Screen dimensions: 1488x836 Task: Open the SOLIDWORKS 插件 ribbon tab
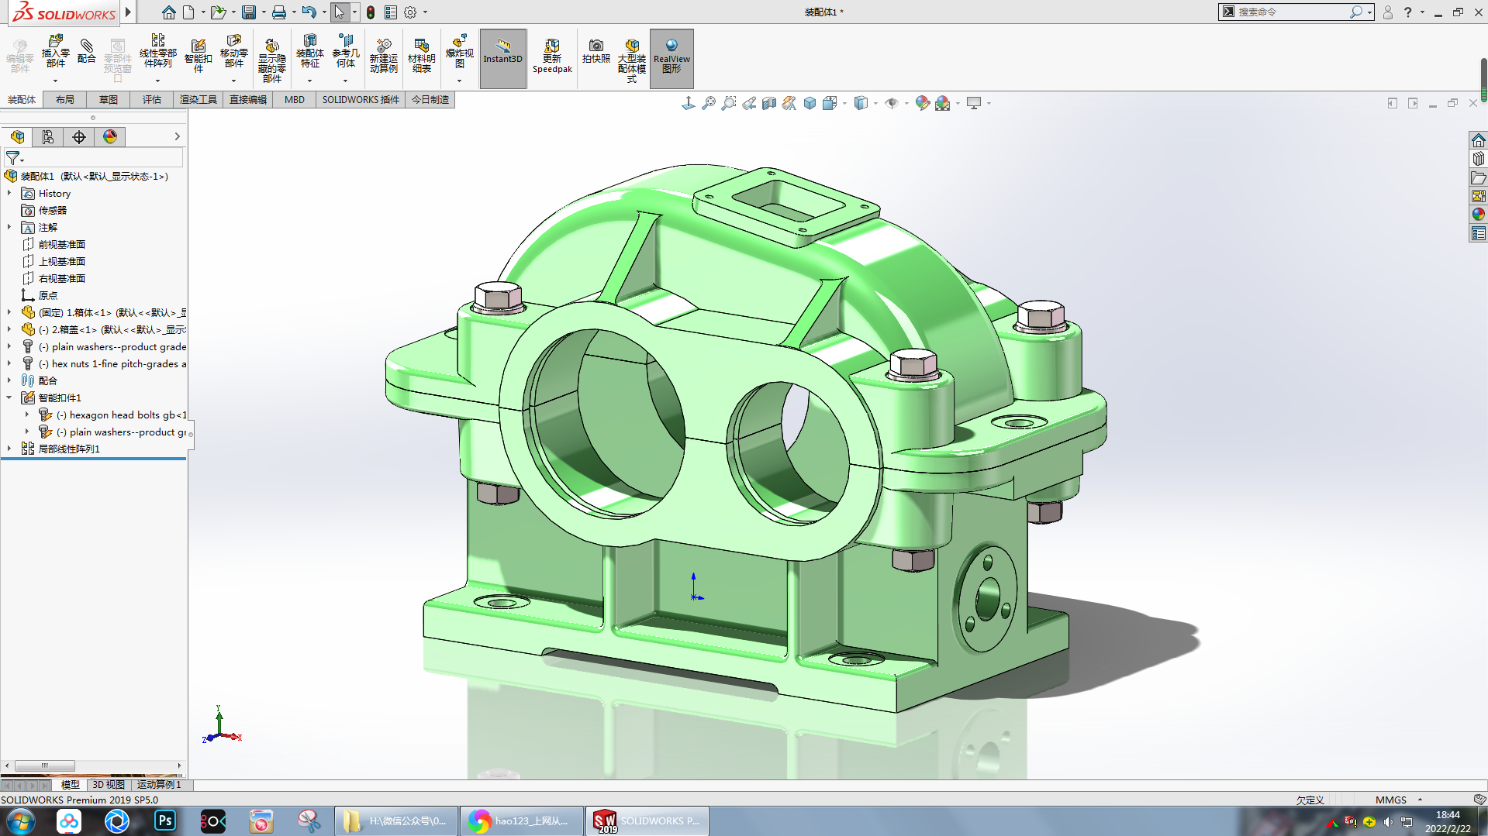361,99
